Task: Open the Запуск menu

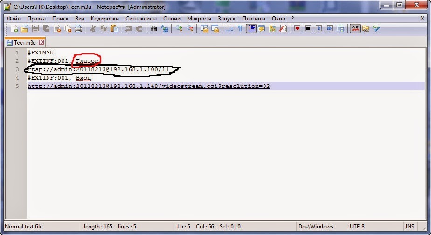Action: [x=227, y=19]
